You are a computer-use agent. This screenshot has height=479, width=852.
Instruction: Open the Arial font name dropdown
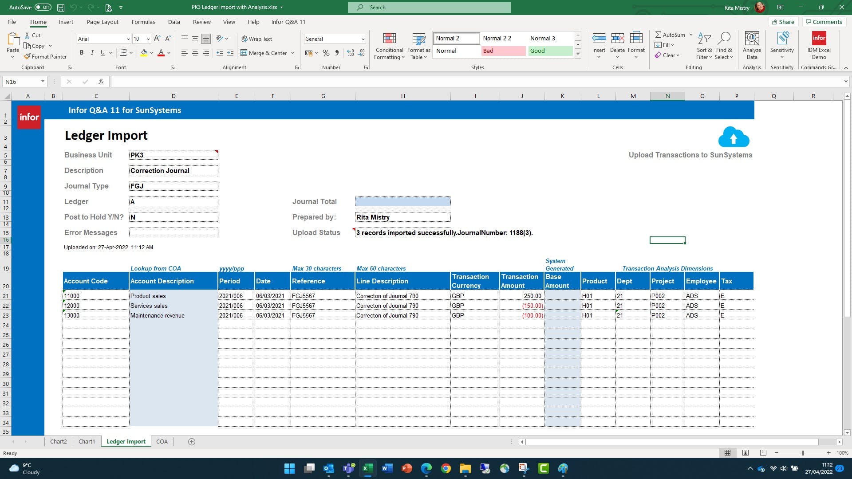tap(128, 39)
